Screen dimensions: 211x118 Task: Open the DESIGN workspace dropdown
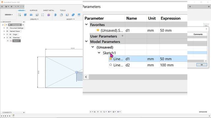[9, 15]
